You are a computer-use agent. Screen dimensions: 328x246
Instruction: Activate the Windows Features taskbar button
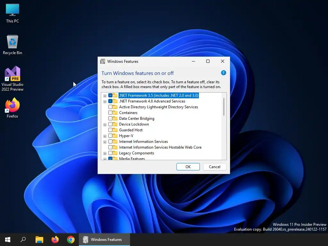coord(104,240)
